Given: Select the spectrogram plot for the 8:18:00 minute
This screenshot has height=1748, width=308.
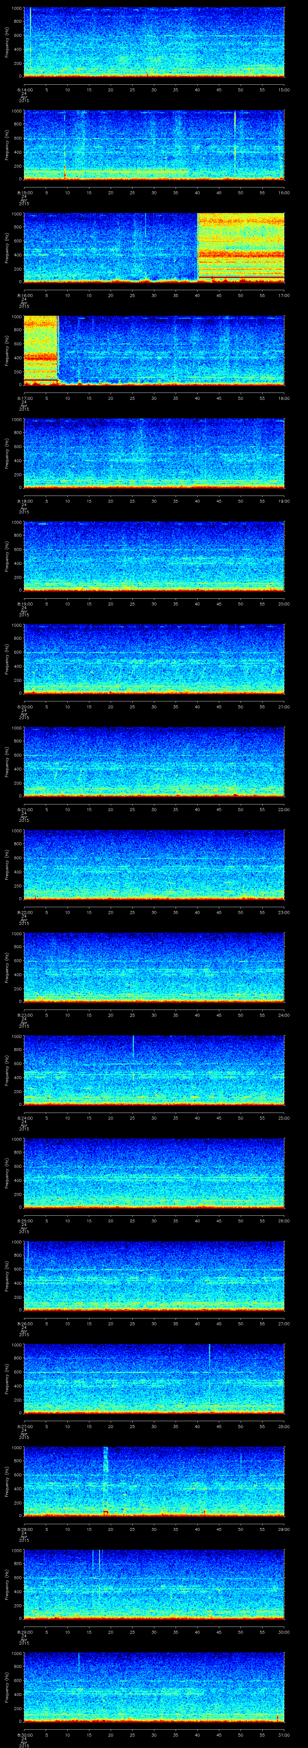Looking at the screenshot, I should 154,453.
